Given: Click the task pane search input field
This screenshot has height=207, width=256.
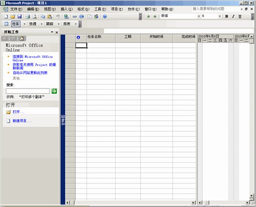Looking at the screenshot, I should pyautogui.click(x=27, y=91).
